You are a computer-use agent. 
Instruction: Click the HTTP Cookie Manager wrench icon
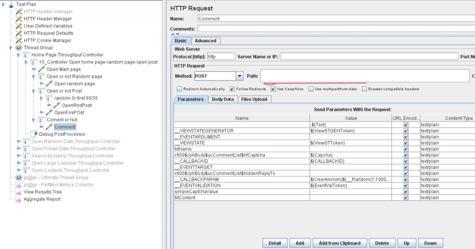pos(19,40)
